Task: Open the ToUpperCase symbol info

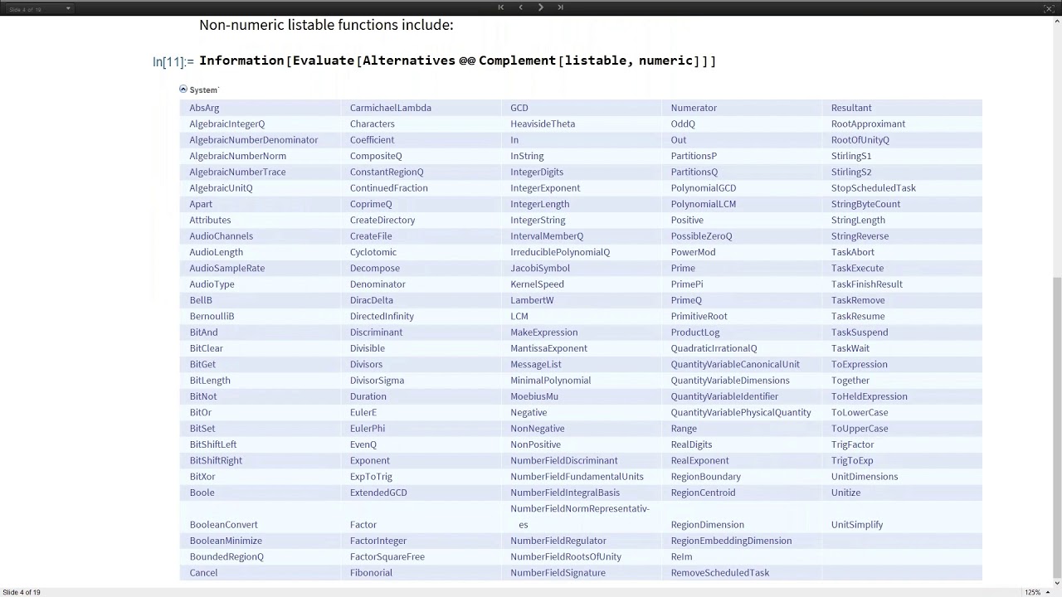Action: click(860, 429)
